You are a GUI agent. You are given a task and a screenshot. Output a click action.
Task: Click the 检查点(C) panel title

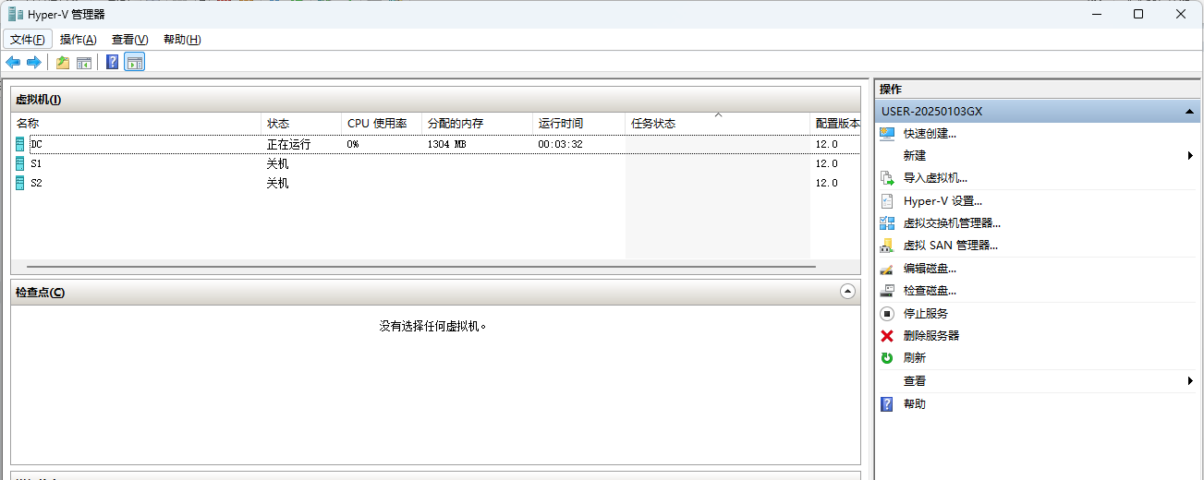40,292
